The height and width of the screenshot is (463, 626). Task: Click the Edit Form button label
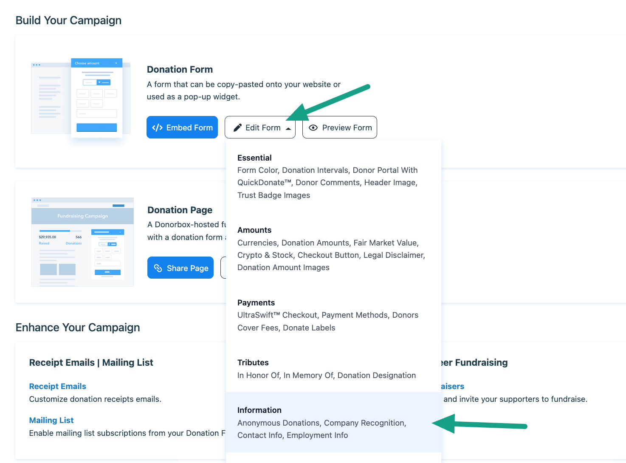(263, 128)
